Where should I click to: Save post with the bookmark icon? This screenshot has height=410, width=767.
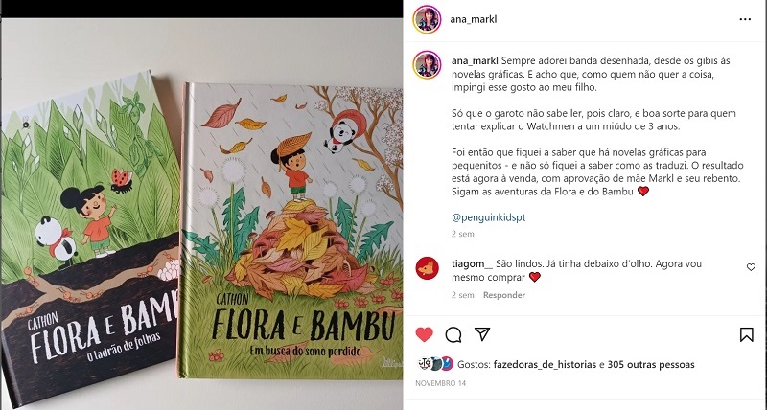pyautogui.click(x=746, y=334)
